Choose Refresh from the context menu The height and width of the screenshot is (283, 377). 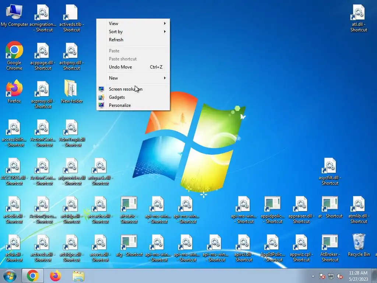coord(133,40)
